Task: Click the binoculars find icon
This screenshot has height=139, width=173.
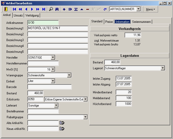Action: point(57,9)
